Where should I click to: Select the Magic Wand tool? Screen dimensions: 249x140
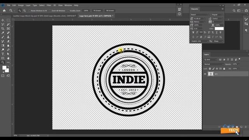(8, 24)
